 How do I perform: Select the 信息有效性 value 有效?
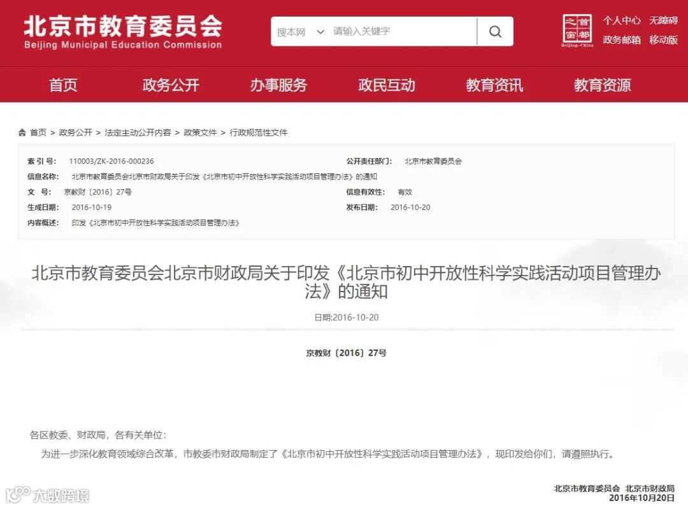click(x=405, y=192)
